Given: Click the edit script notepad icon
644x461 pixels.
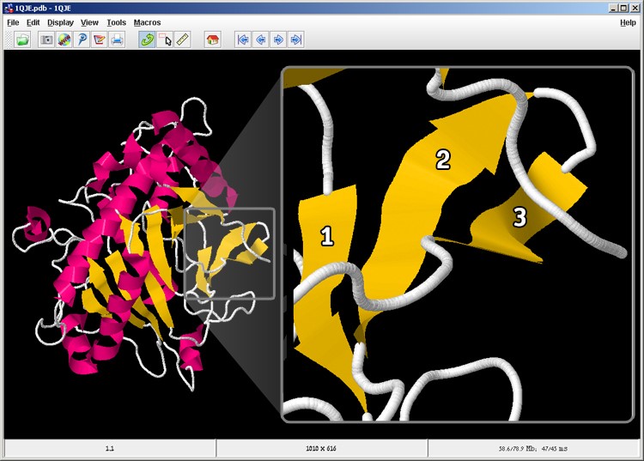Looking at the screenshot, I should click(100, 39).
